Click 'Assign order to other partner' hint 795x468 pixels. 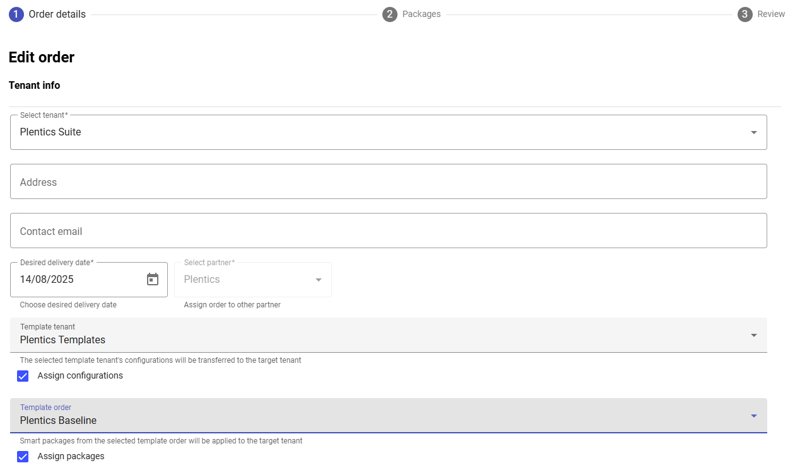pos(232,305)
